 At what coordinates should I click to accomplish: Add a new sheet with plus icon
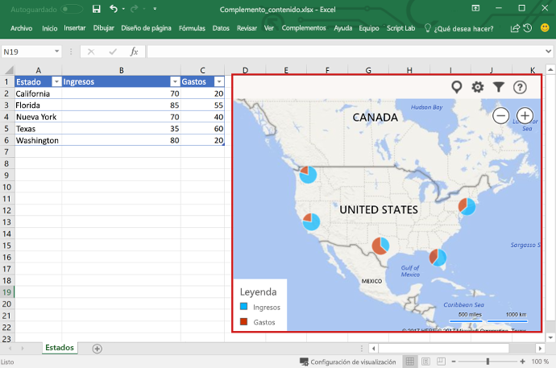[98, 349]
